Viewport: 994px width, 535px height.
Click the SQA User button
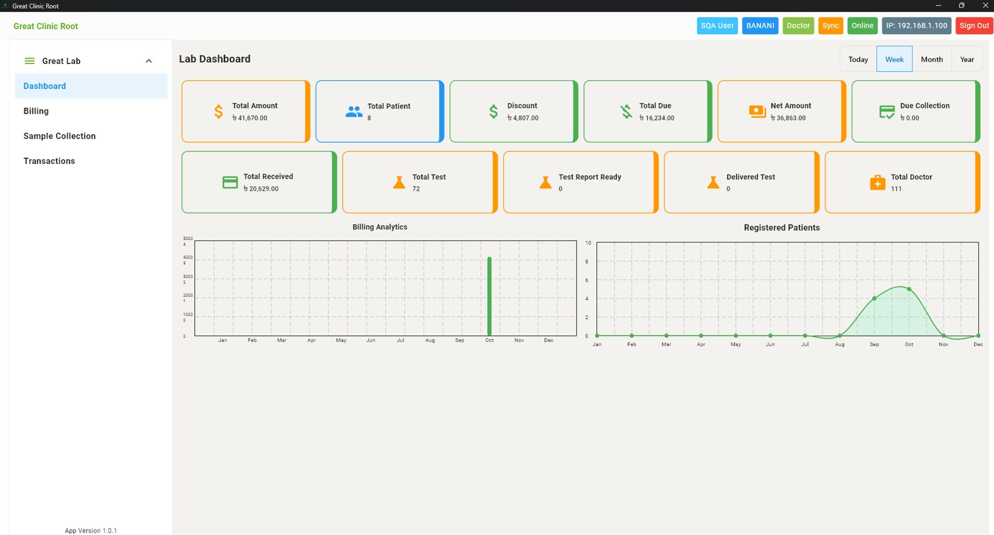click(x=718, y=25)
